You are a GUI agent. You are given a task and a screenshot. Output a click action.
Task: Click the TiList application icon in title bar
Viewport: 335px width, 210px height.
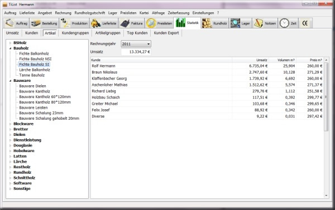(x=4, y=4)
